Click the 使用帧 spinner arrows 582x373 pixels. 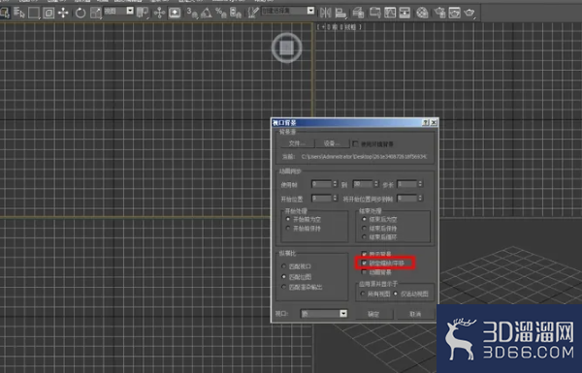tap(335, 184)
